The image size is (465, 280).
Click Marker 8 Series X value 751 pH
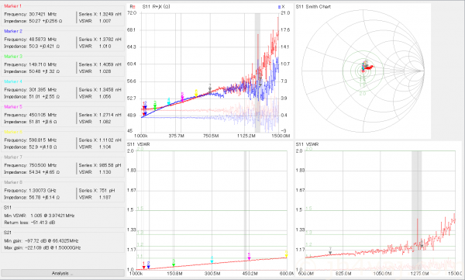click(x=107, y=191)
